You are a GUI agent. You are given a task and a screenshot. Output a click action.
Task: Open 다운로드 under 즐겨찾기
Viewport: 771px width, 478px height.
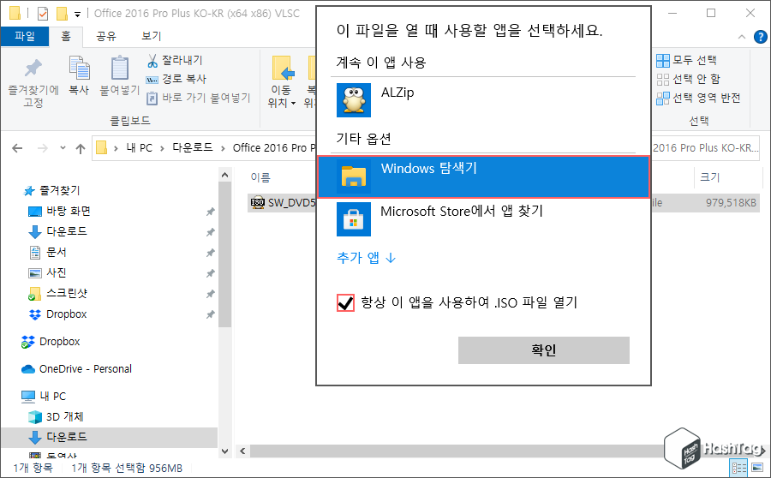(58, 231)
